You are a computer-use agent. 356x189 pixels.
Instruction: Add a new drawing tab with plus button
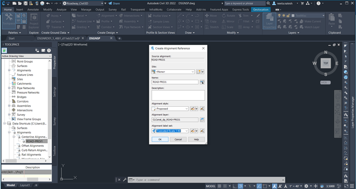point(120,38)
